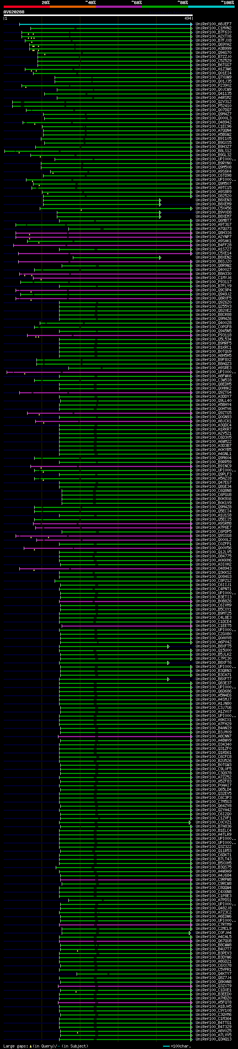Click hit UniRef100_P52410

tap(213, 106)
